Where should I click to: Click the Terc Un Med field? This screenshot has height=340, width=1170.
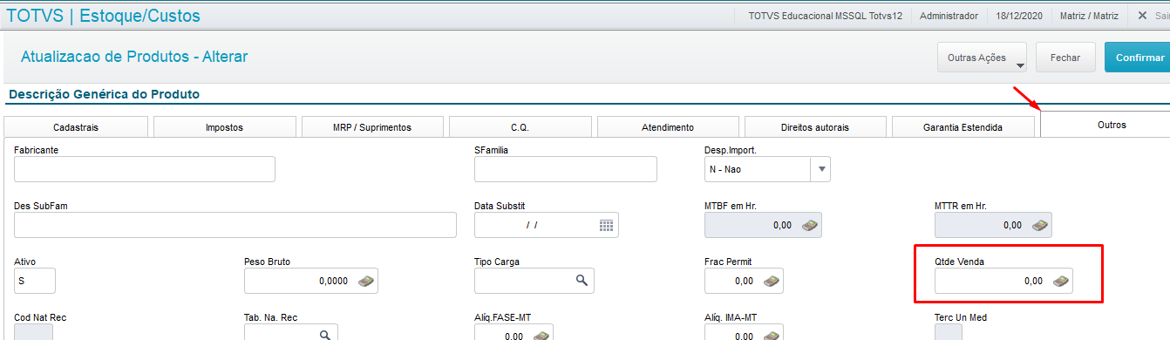point(949,332)
